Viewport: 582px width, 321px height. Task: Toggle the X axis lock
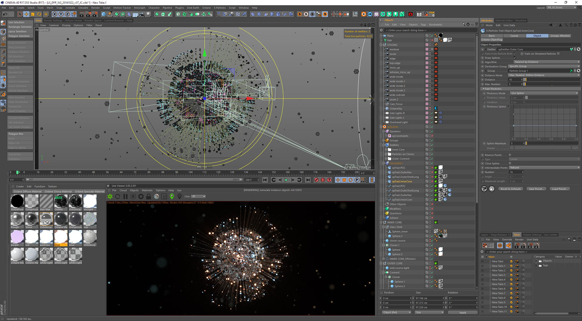pos(55,14)
